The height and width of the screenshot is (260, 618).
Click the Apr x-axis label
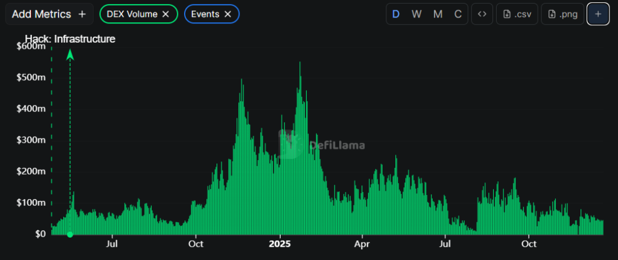tap(362, 244)
